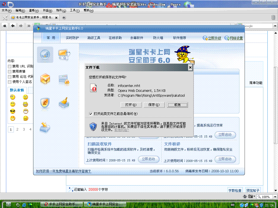Click 有何风险? link
This screenshot has height=208, width=278.
121,130
